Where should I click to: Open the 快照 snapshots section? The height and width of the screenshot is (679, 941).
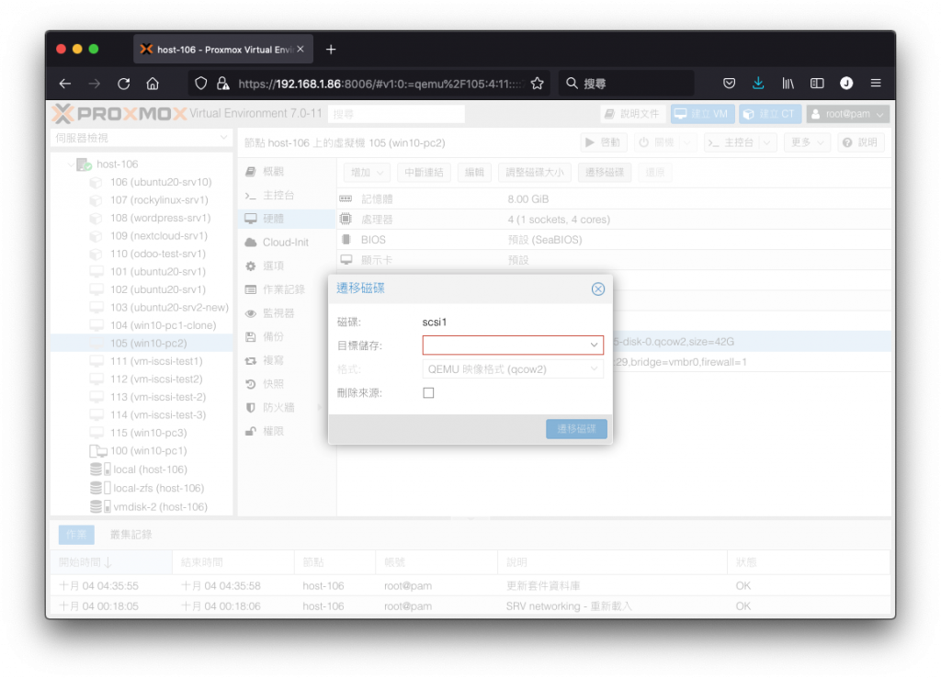pos(287,384)
